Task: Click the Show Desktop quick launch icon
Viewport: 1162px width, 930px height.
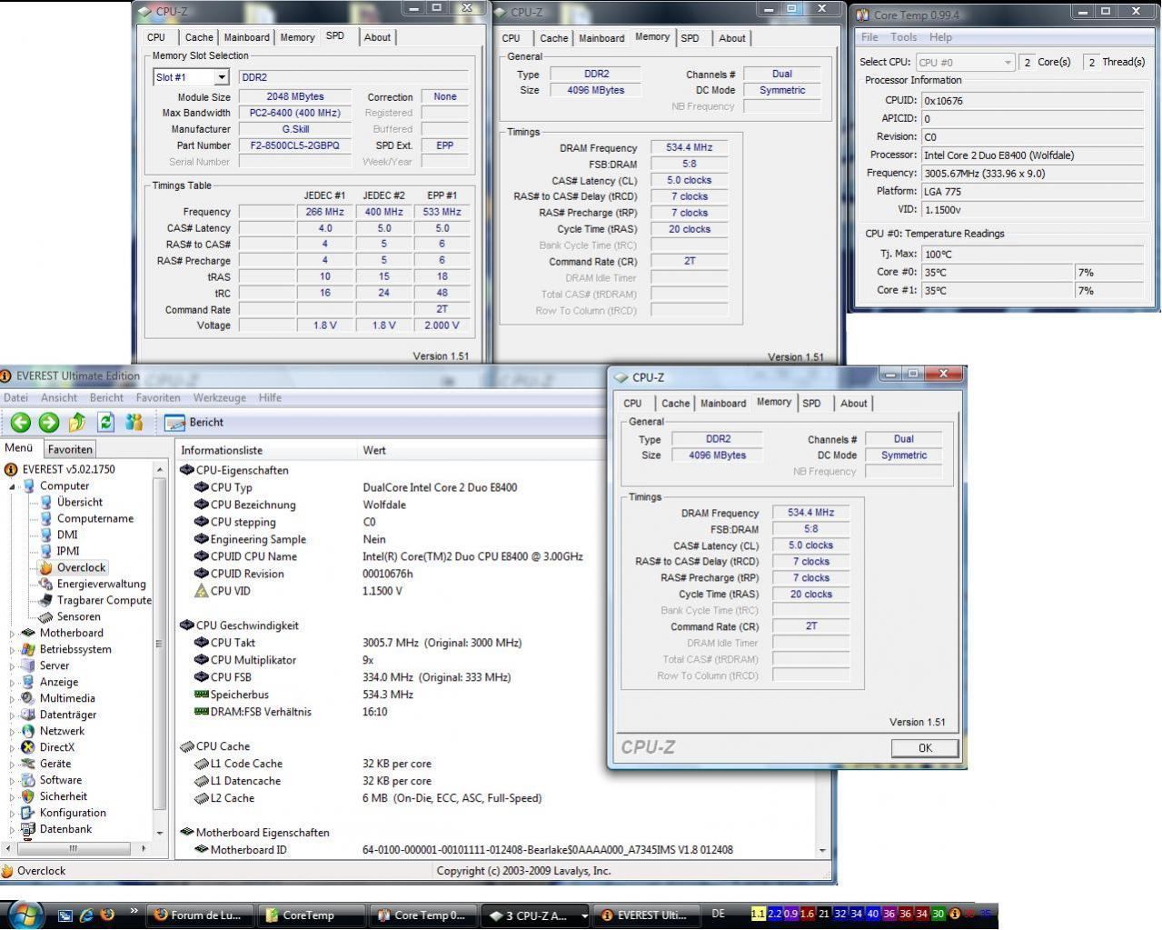Action: click(x=65, y=915)
